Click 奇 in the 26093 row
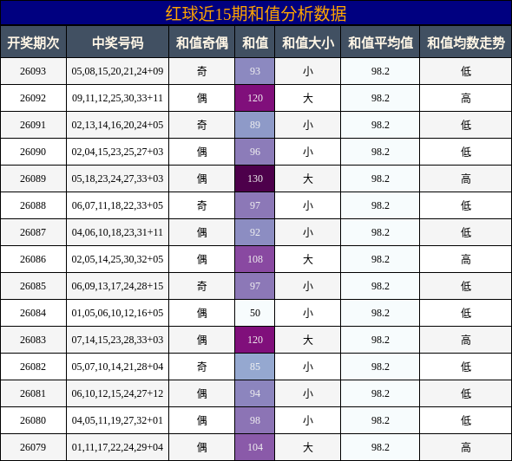This screenshot has width=512, height=461. coord(202,71)
